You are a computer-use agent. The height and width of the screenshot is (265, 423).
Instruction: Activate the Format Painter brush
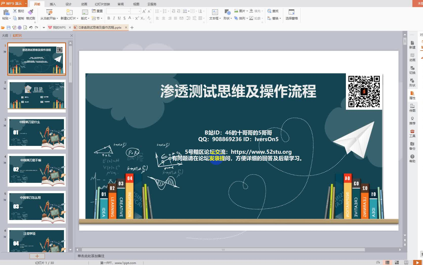30,12
